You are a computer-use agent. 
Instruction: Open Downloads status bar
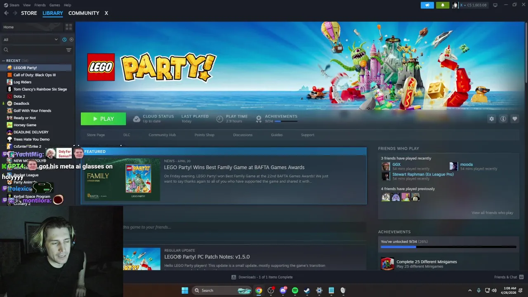click(262, 277)
